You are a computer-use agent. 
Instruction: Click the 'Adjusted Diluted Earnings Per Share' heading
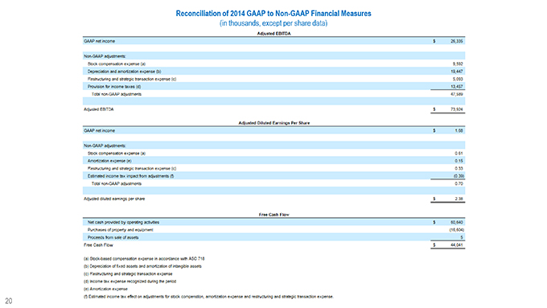(x=273, y=123)
